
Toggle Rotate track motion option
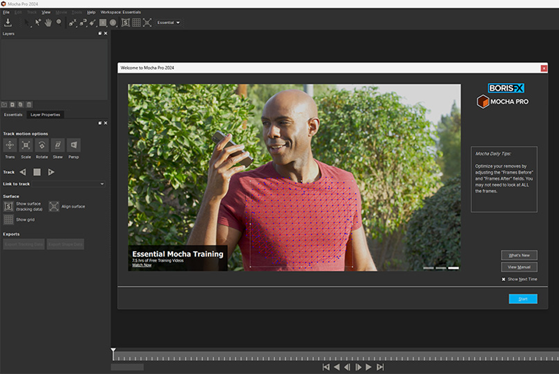[x=42, y=145]
